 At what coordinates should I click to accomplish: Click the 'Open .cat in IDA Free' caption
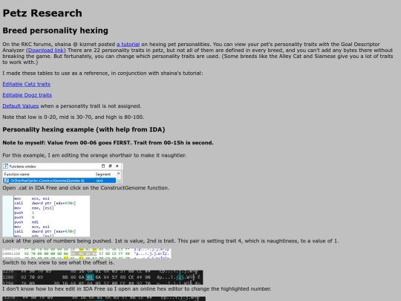[x=86, y=188]
